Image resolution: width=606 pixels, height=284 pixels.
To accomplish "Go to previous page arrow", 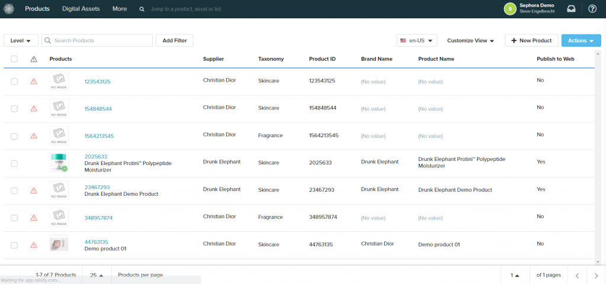I will click(577, 276).
